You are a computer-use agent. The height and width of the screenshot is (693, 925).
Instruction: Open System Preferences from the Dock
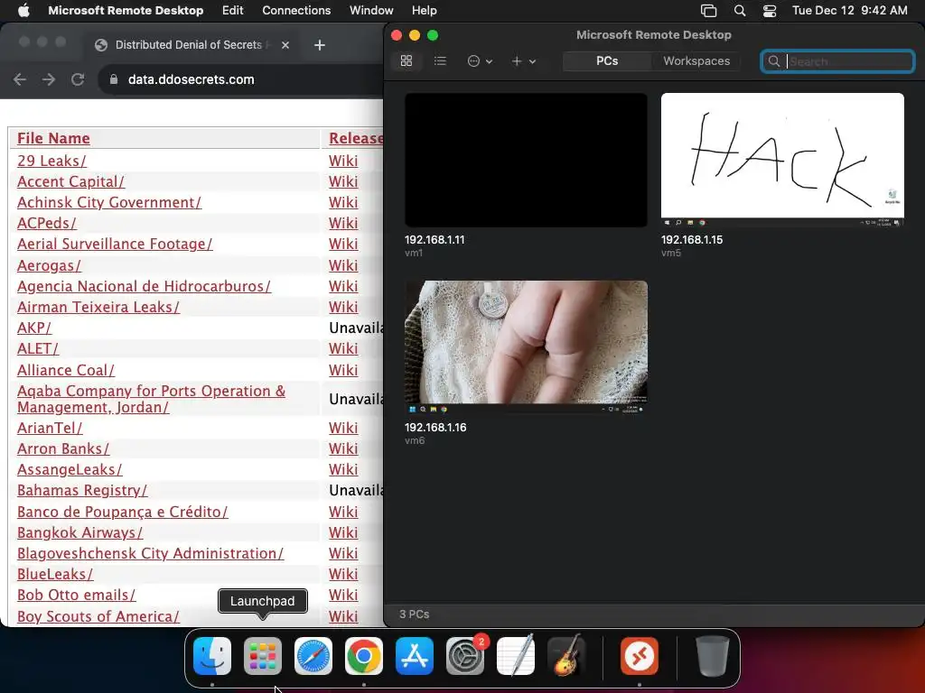click(465, 656)
